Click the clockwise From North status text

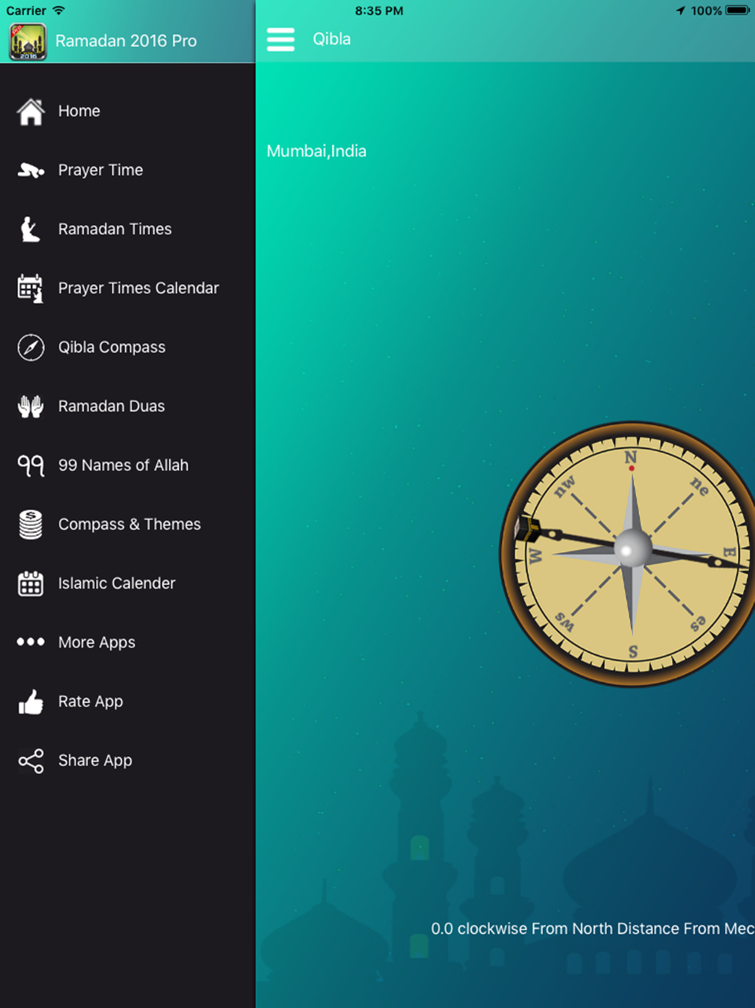click(x=593, y=929)
